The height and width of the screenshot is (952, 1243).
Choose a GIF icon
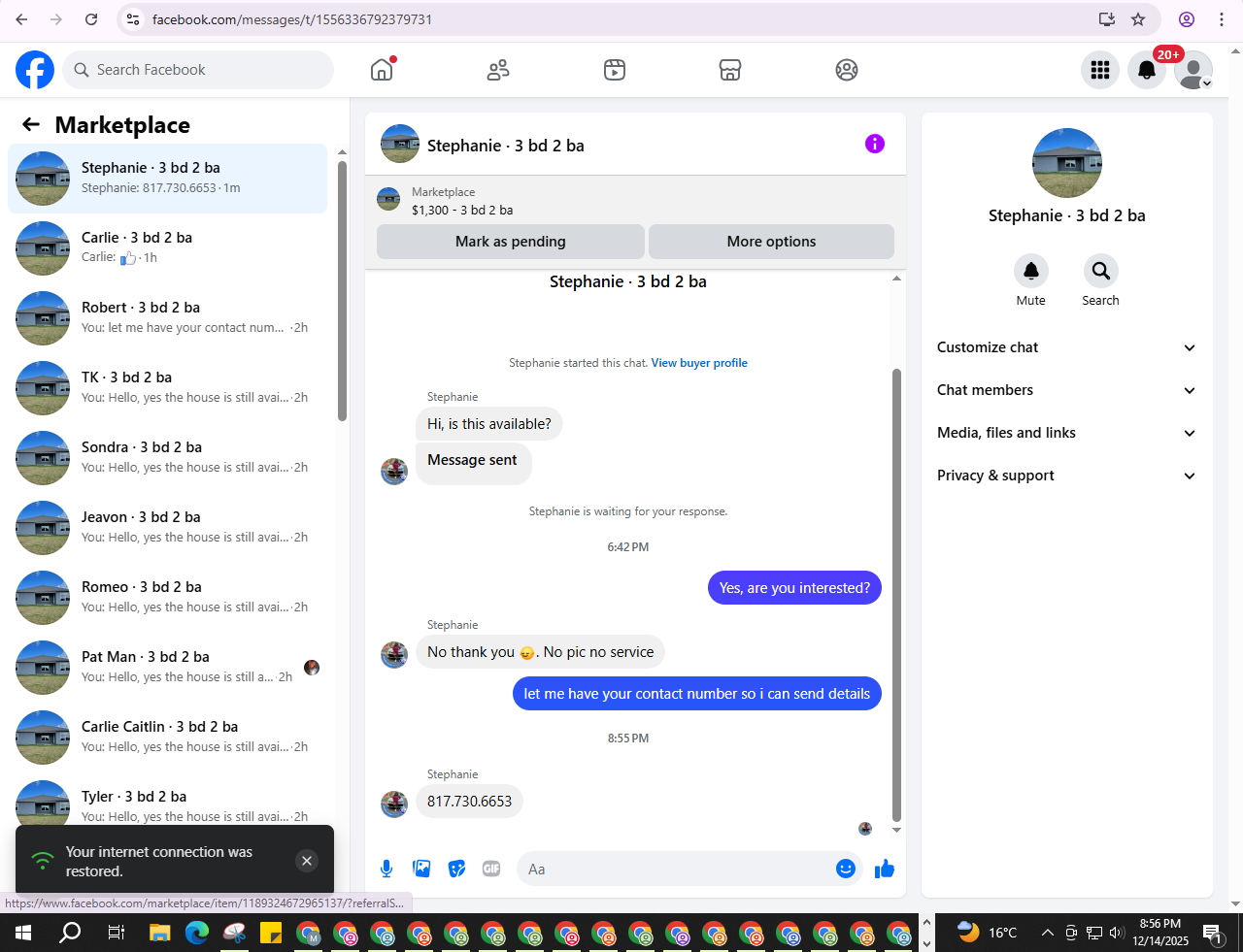[491, 869]
